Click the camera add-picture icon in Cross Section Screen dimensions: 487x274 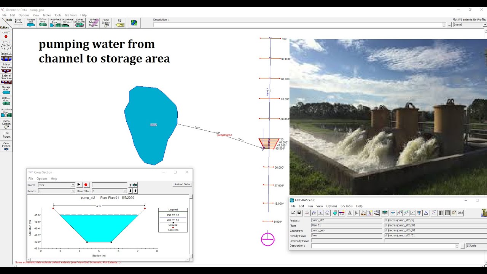pos(133,185)
